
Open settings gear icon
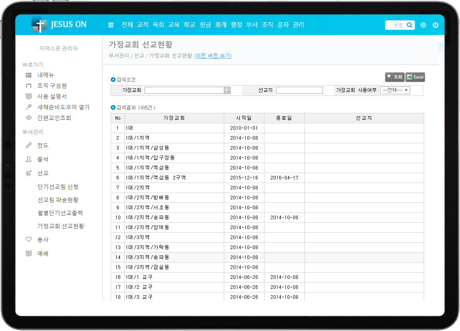[x=423, y=25]
